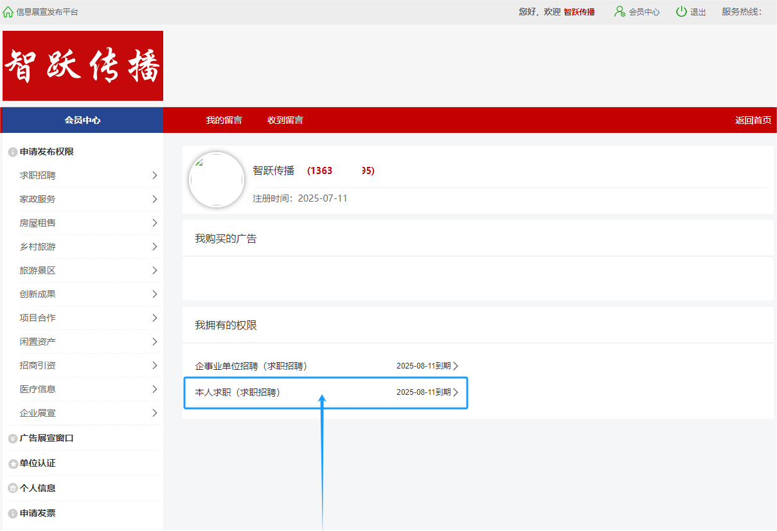Click 本人求职（求职招聘） permission text
777x531 pixels.
pyautogui.click(x=238, y=392)
